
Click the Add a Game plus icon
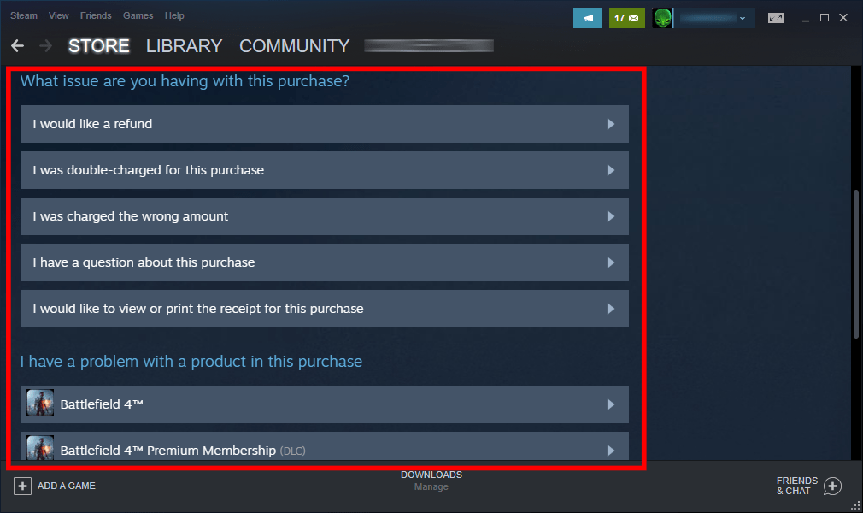[23, 486]
